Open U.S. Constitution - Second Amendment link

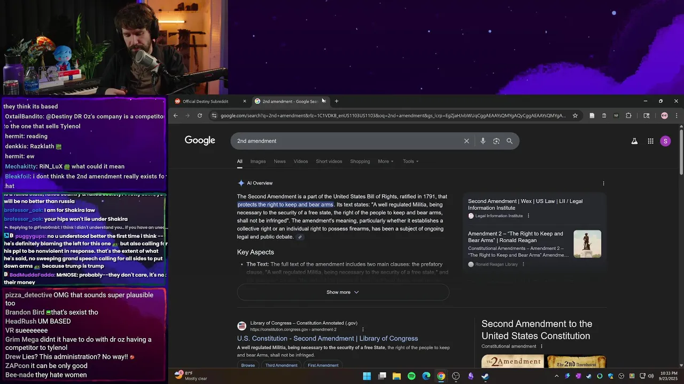328,338
